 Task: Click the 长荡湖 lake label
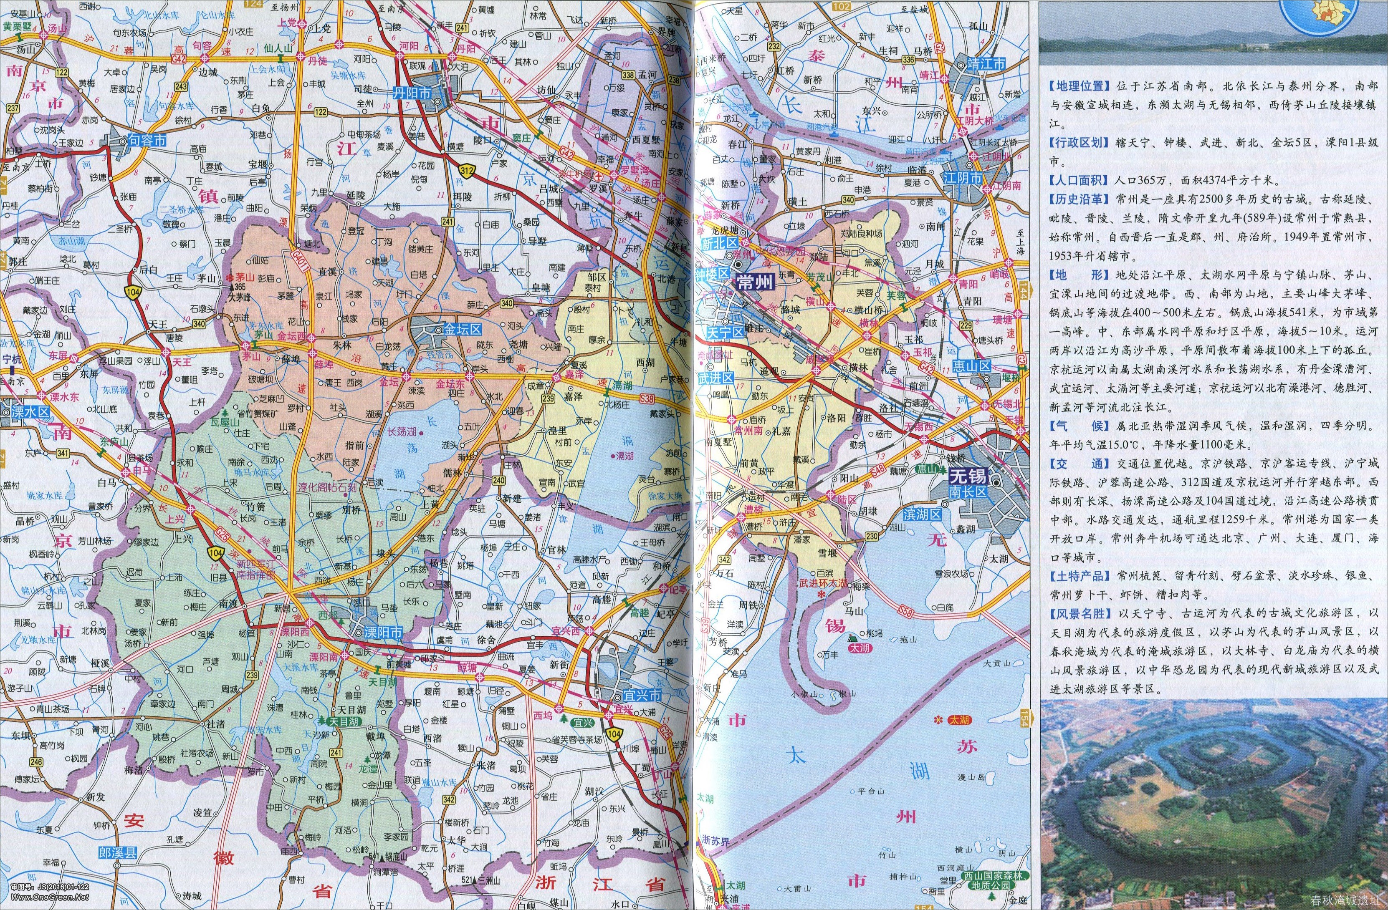point(401,432)
